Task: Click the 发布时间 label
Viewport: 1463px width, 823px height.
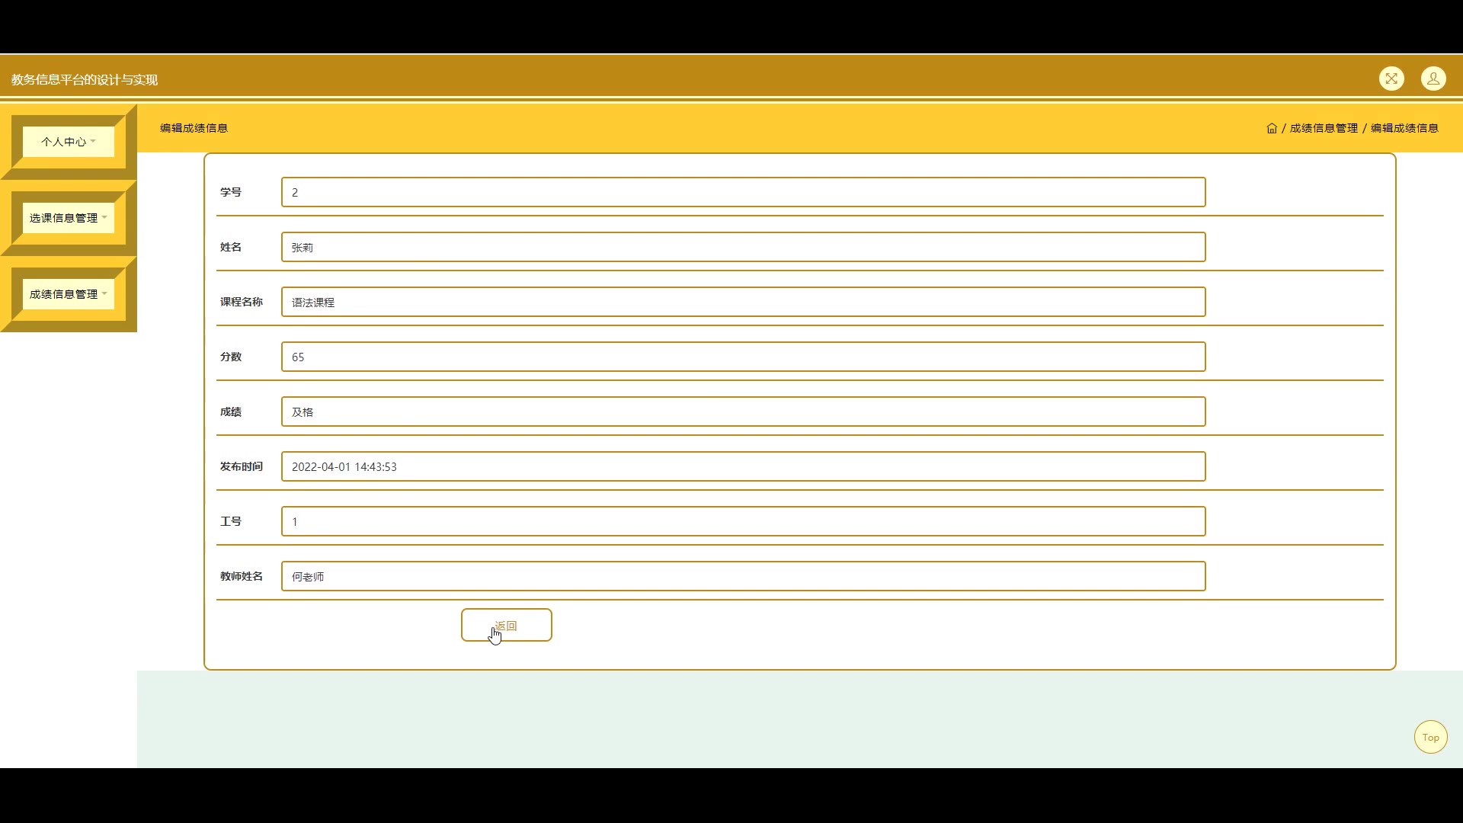Action: click(242, 466)
